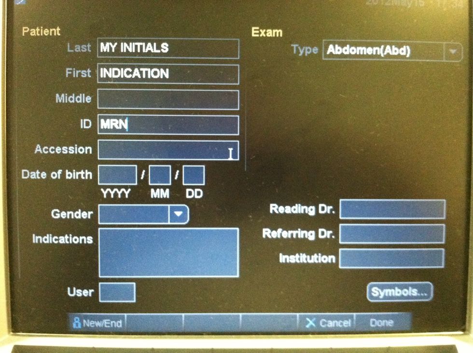Screen dimensions: 473x353
Task: Click the birth year YYYY box
Action: (117, 175)
